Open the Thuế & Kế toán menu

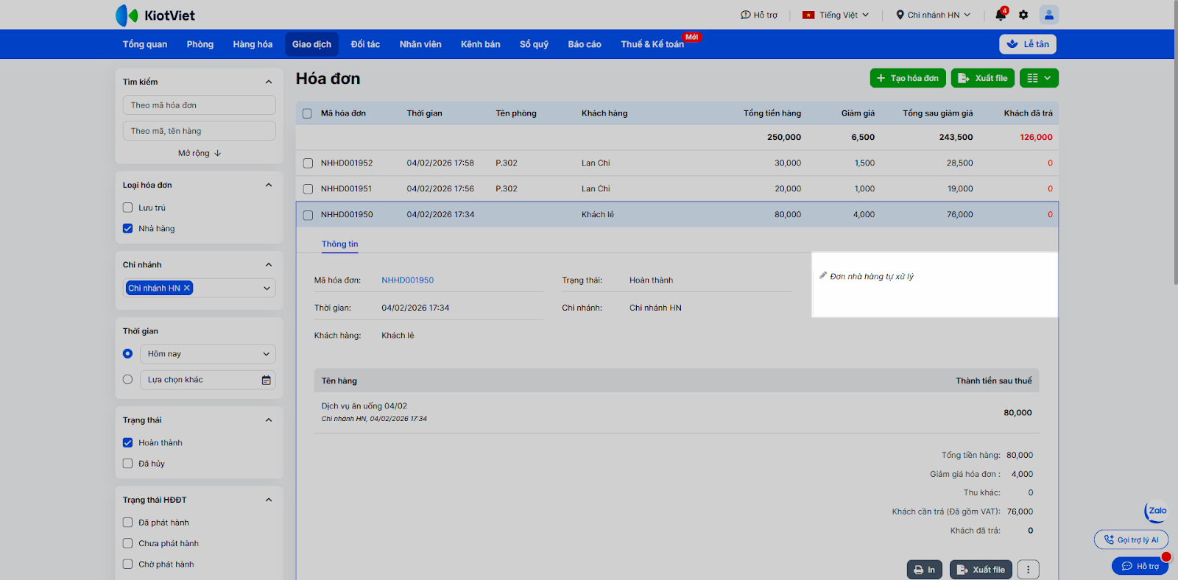652,44
